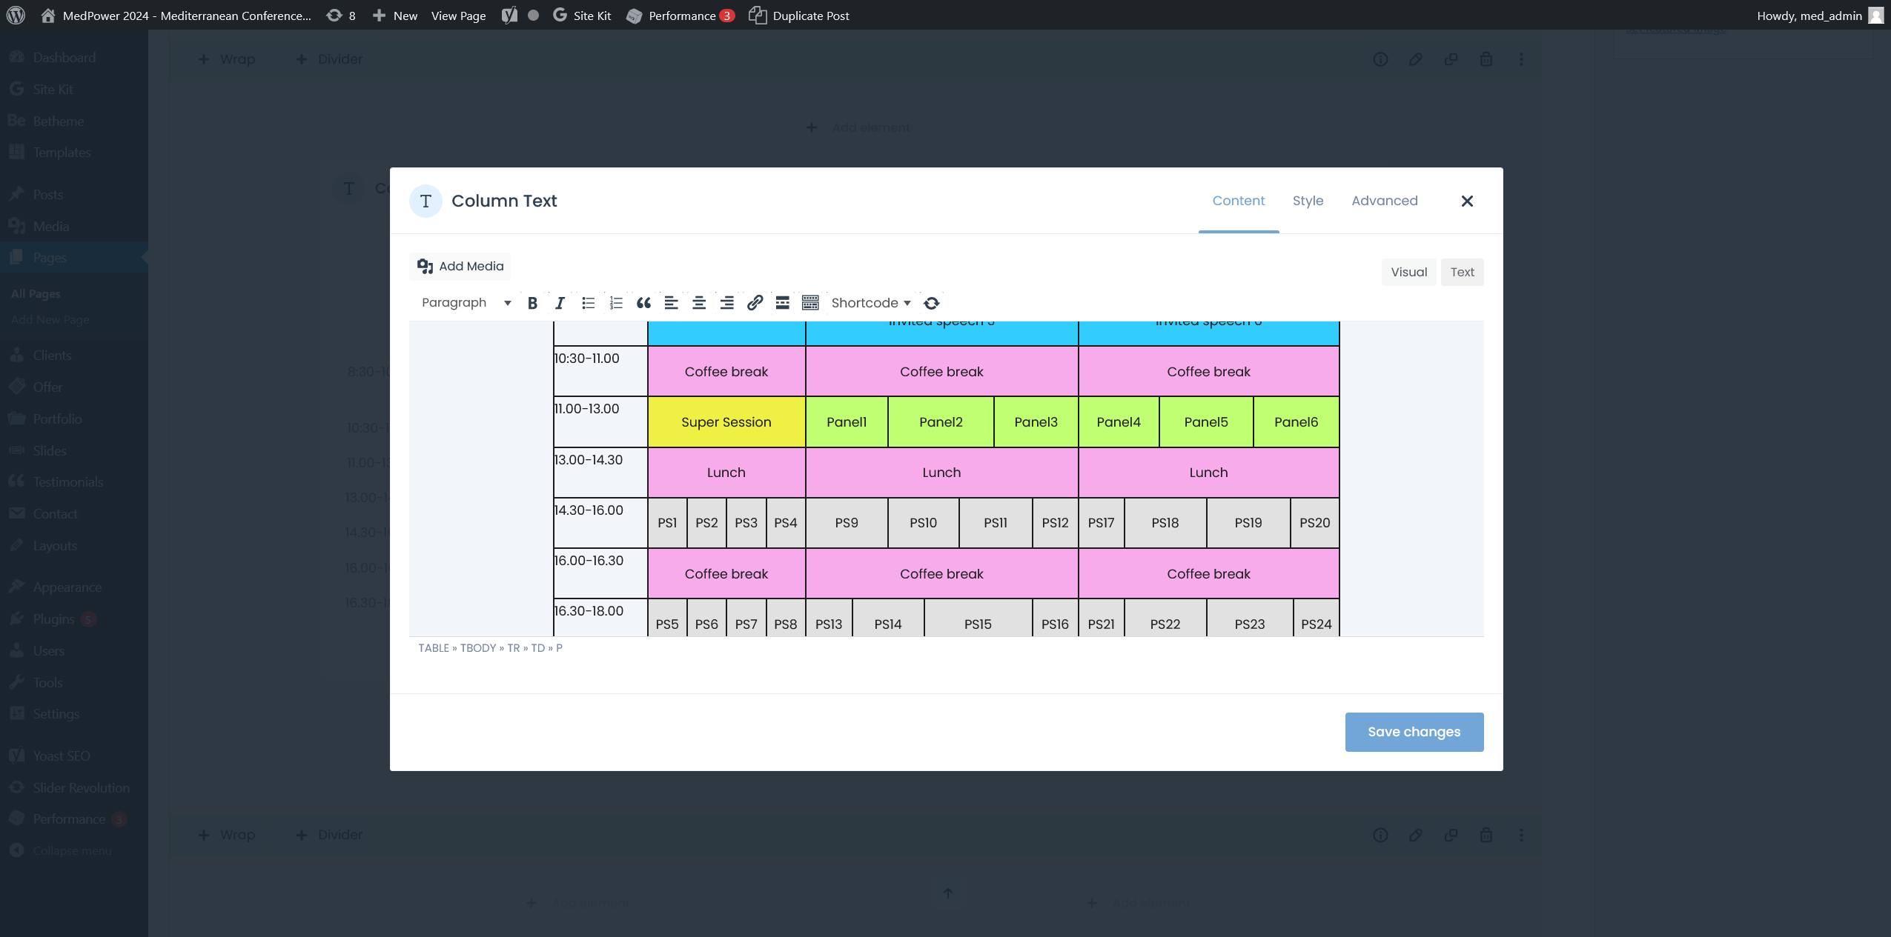Open the three-dot menu in top builder row
The image size is (1891, 937).
pyautogui.click(x=1521, y=59)
